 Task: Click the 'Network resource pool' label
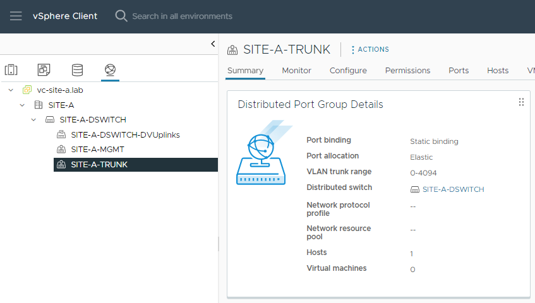339,232
